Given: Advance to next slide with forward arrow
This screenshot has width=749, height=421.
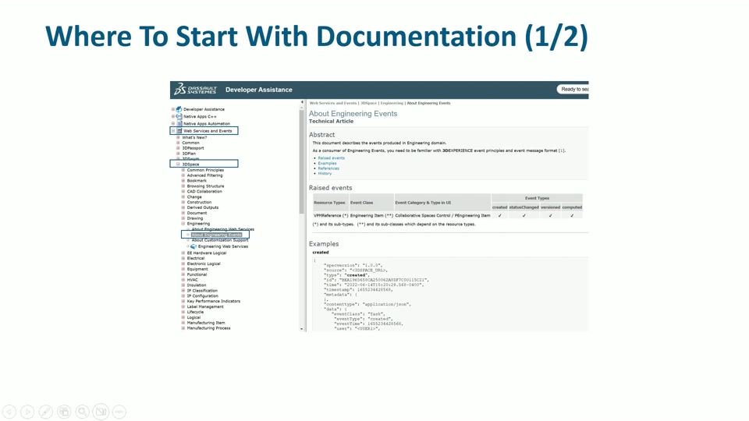Looking at the screenshot, I should [x=28, y=412].
